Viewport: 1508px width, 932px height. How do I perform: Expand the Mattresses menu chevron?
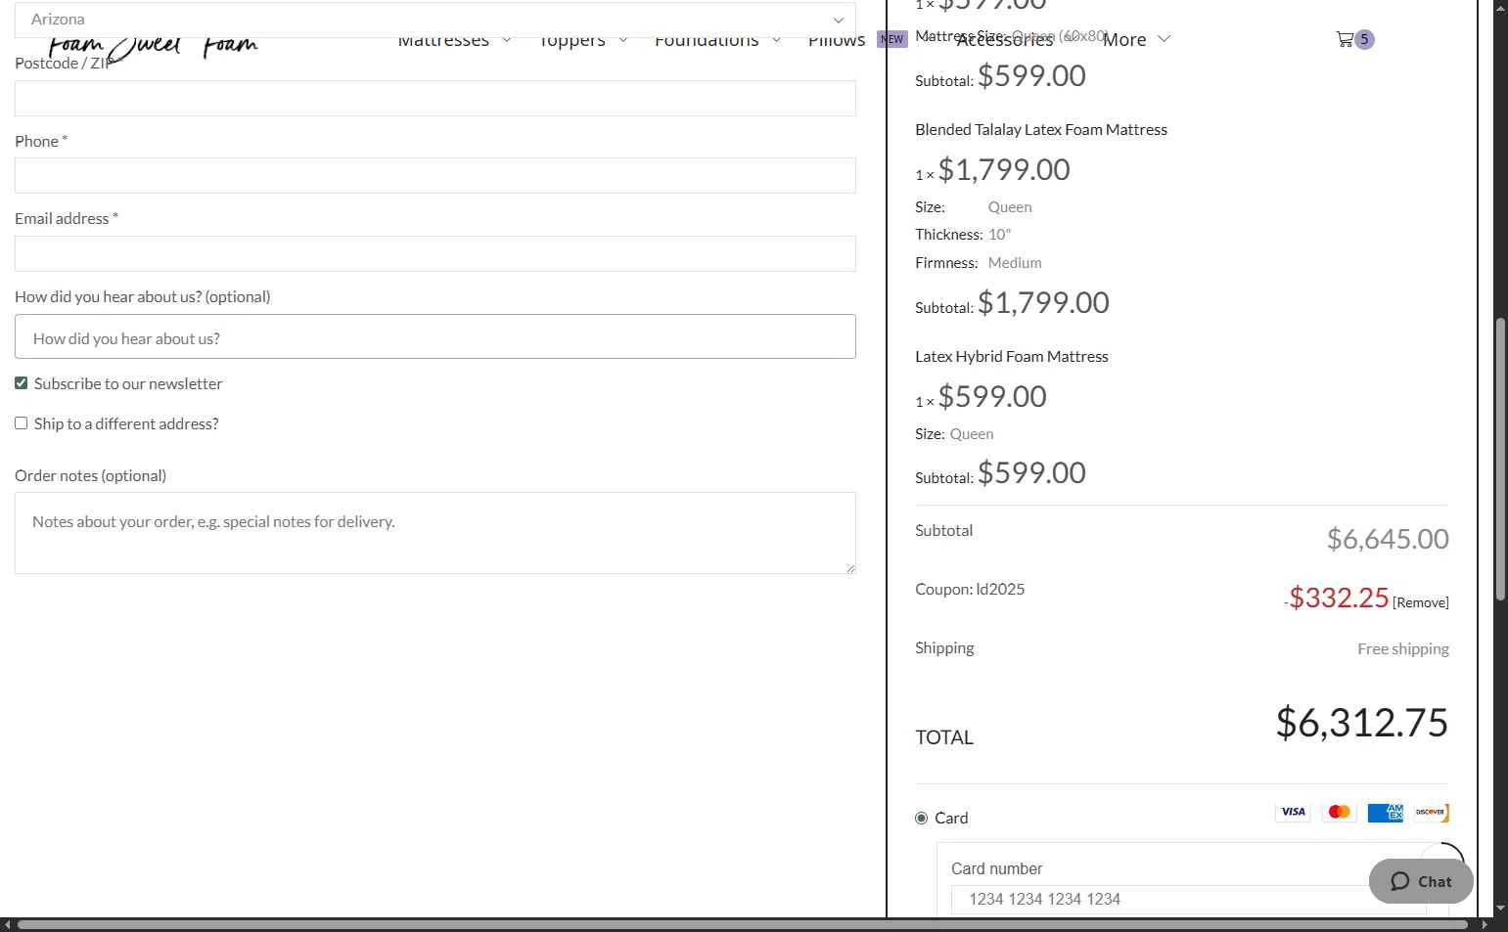[x=506, y=40]
